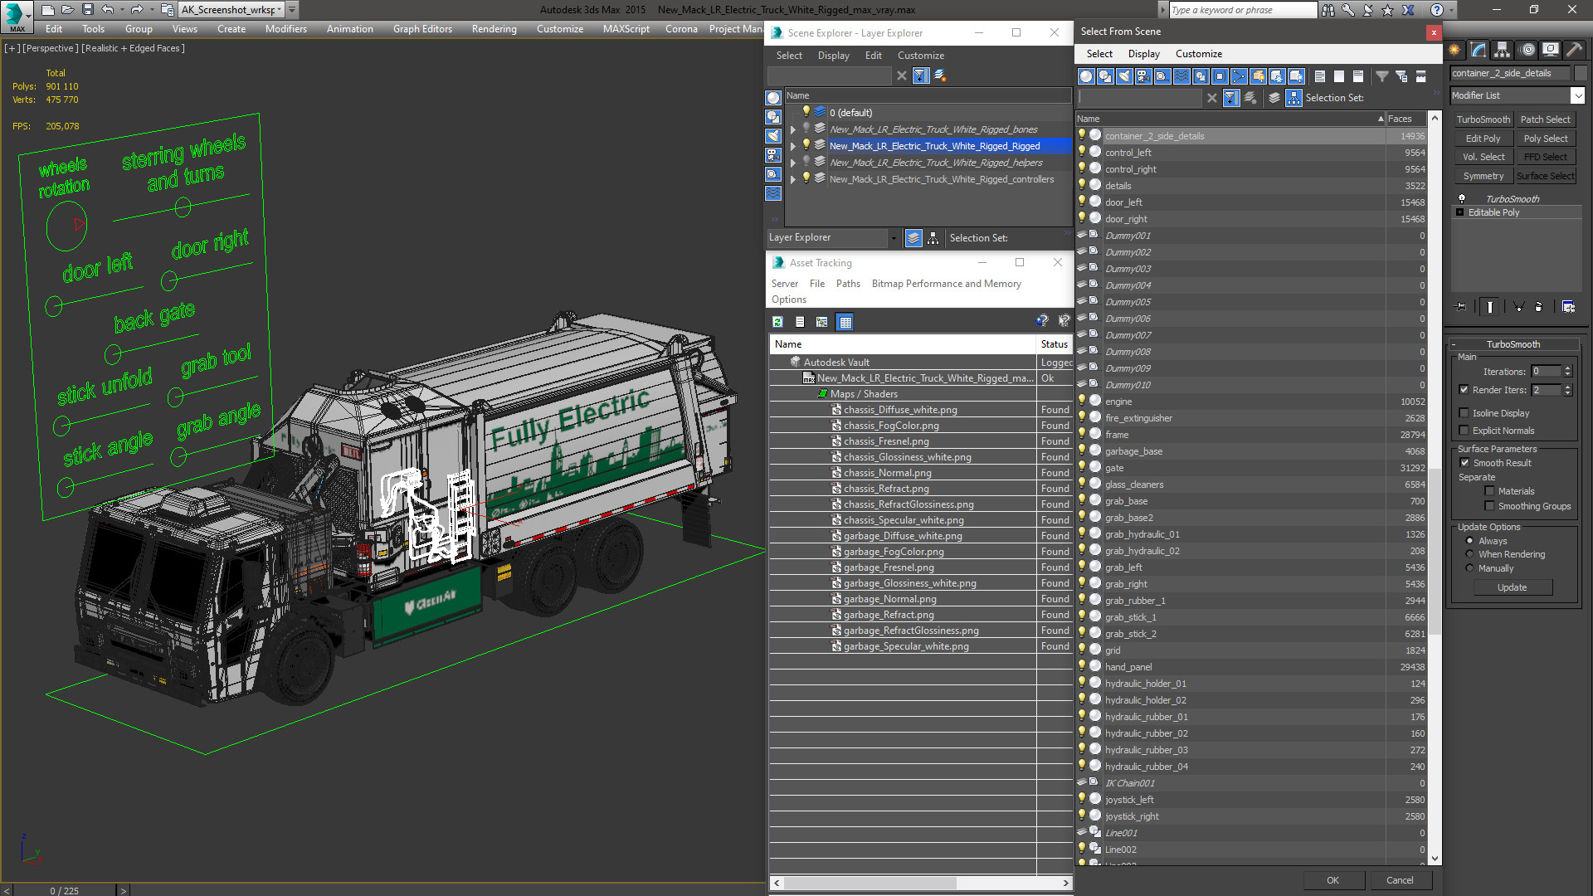Screen dimensions: 1593x896
Task: Uncheck the Smooth Result checkbox
Action: [1464, 463]
